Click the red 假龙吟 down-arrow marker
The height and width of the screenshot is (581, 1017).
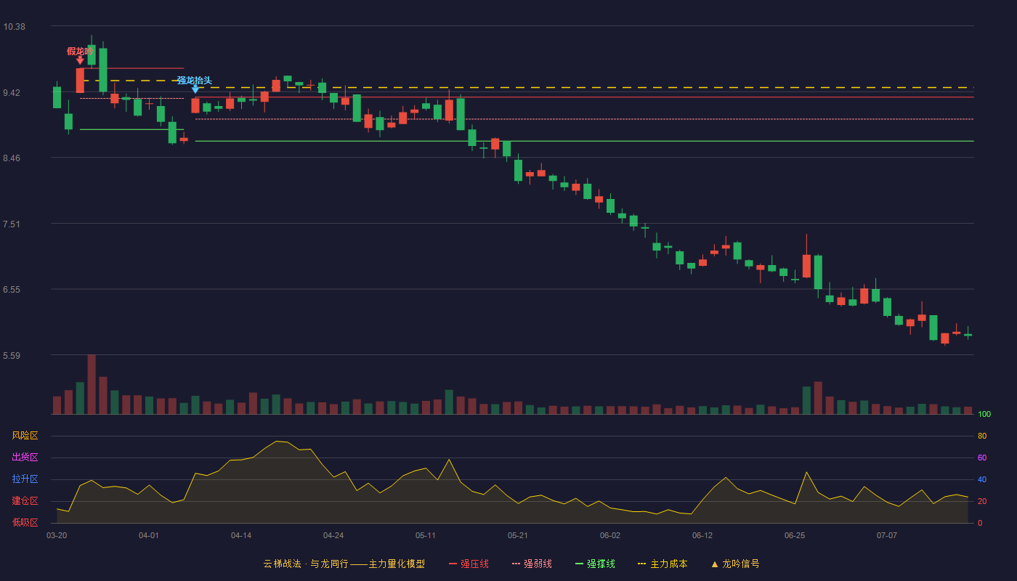click(x=80, y=60)
